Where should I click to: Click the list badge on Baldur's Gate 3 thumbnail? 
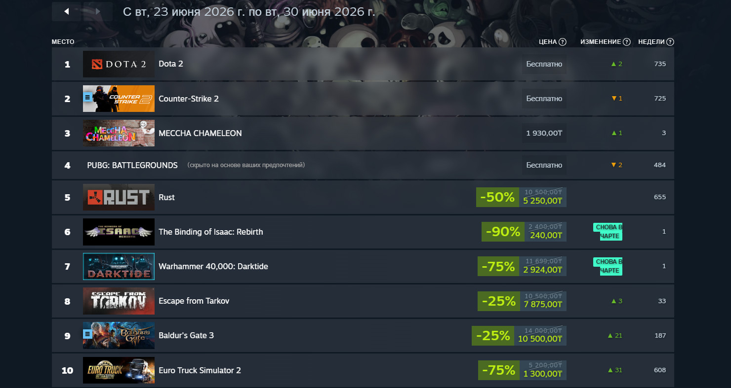click(87, 334)
